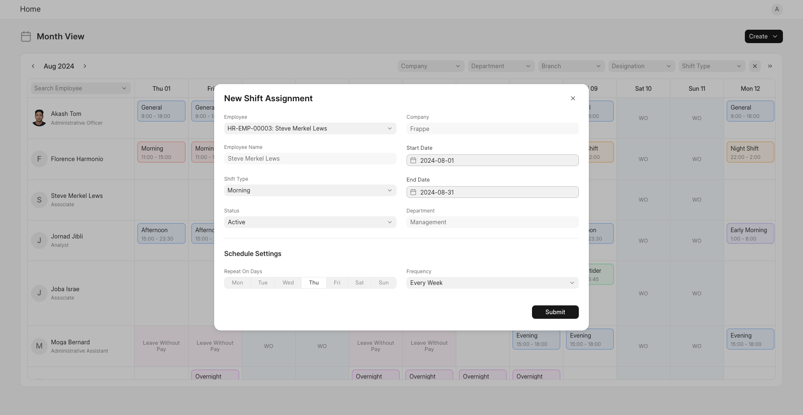Viewport: 803px width, 415px height.
Task: Open the Employee selection dropdown
Action: point(310,128)
